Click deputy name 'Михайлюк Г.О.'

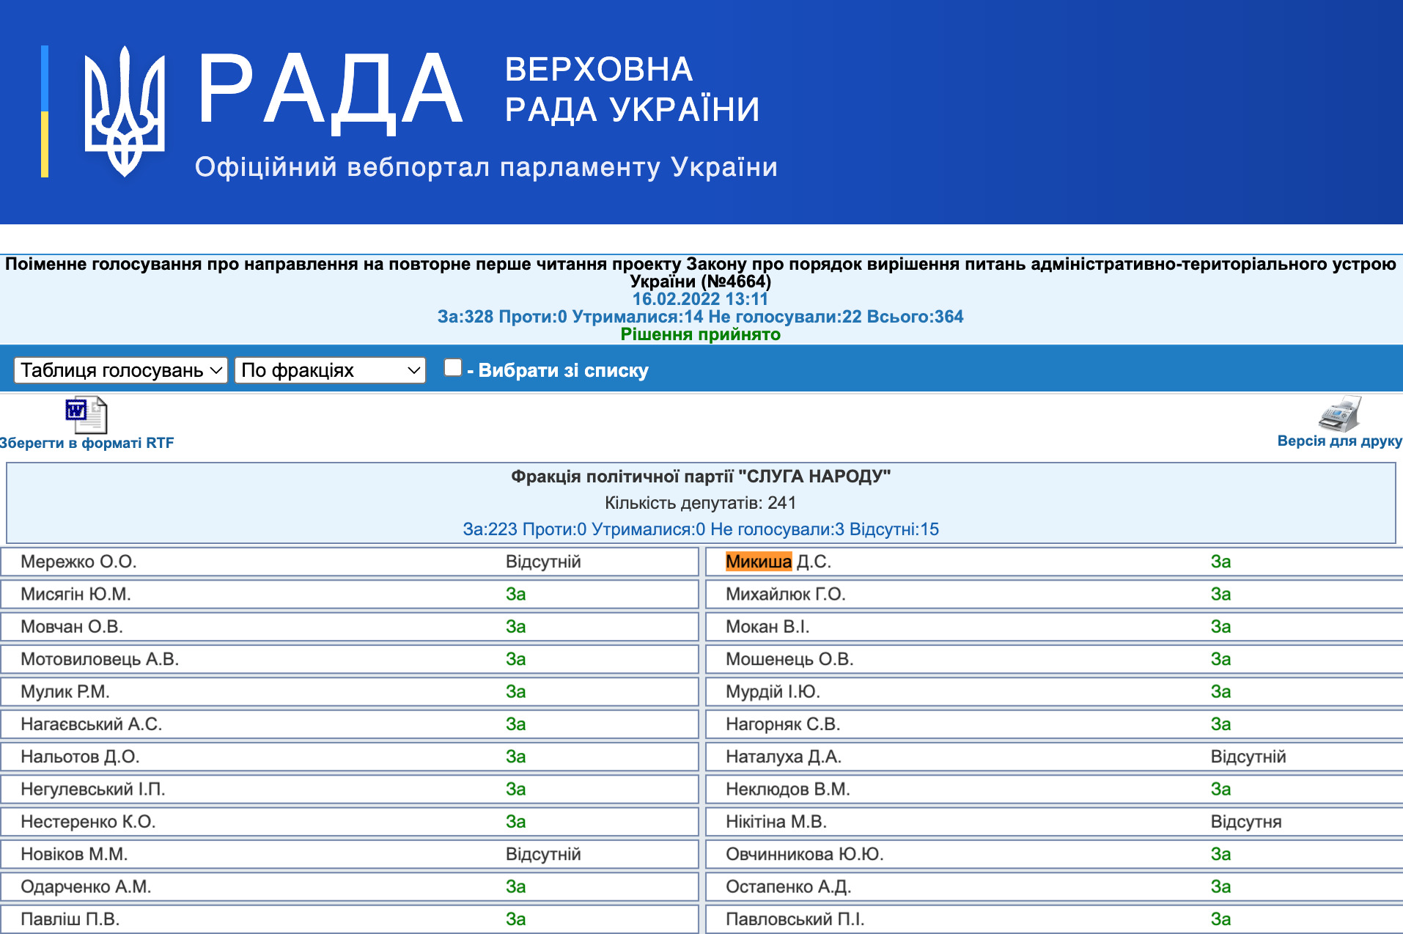click(x=786, y=594)
